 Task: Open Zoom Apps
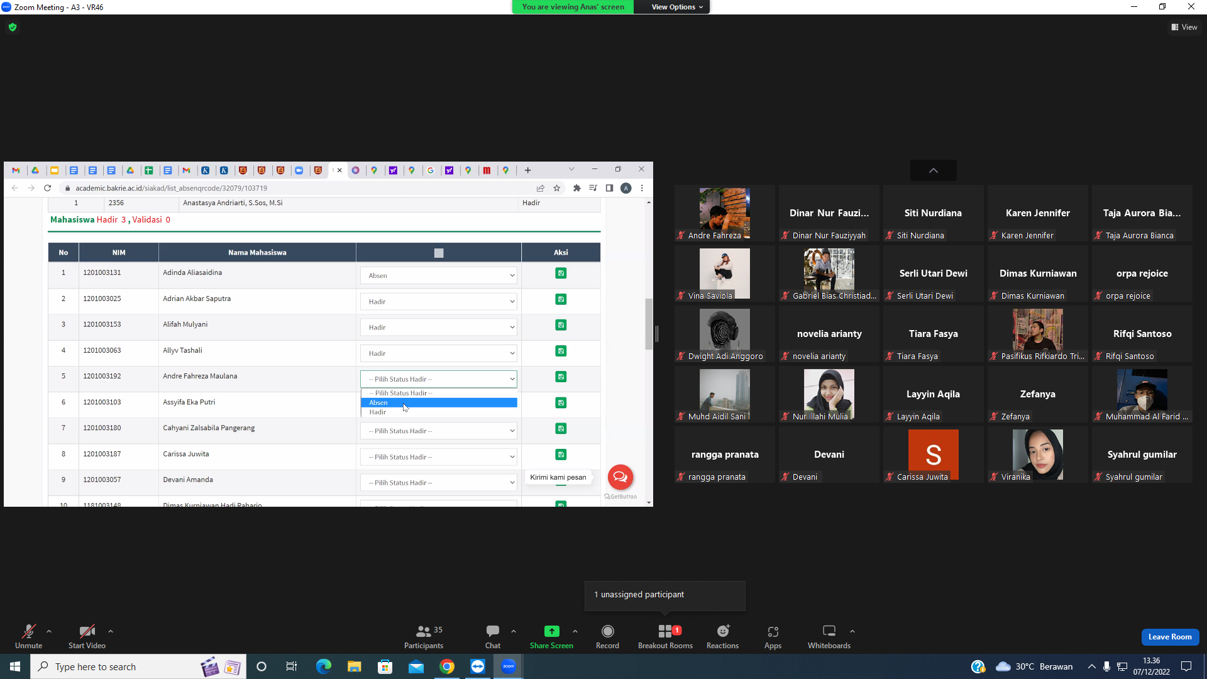pos(773,636)
